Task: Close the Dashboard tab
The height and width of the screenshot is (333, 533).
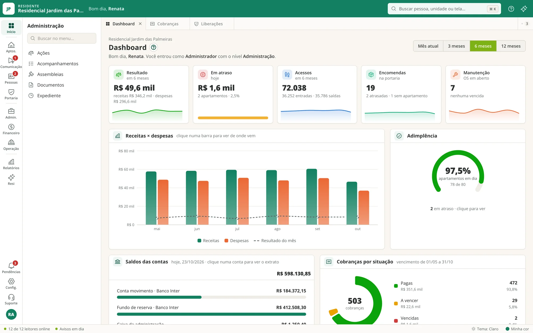Action: pyautogui.click(x=140, y=24)
